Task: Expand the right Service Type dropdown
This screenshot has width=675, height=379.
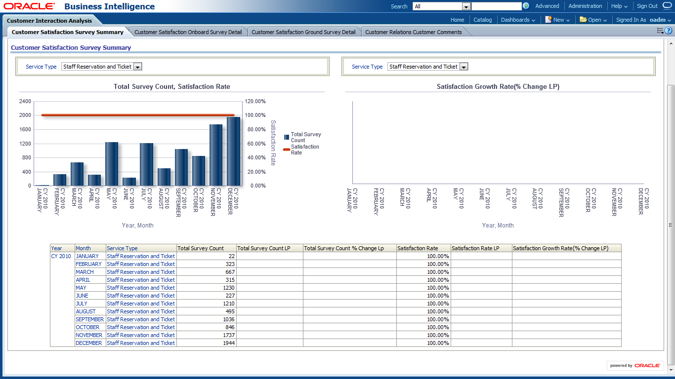Action: [x=464, y=67]
